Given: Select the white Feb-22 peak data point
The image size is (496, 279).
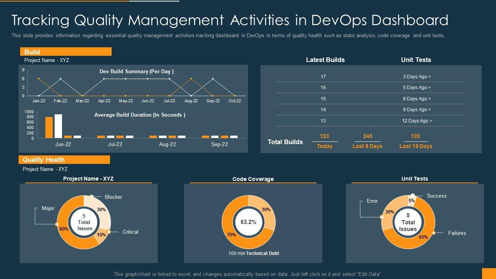Looking at the screenshot, I should 60,79.
